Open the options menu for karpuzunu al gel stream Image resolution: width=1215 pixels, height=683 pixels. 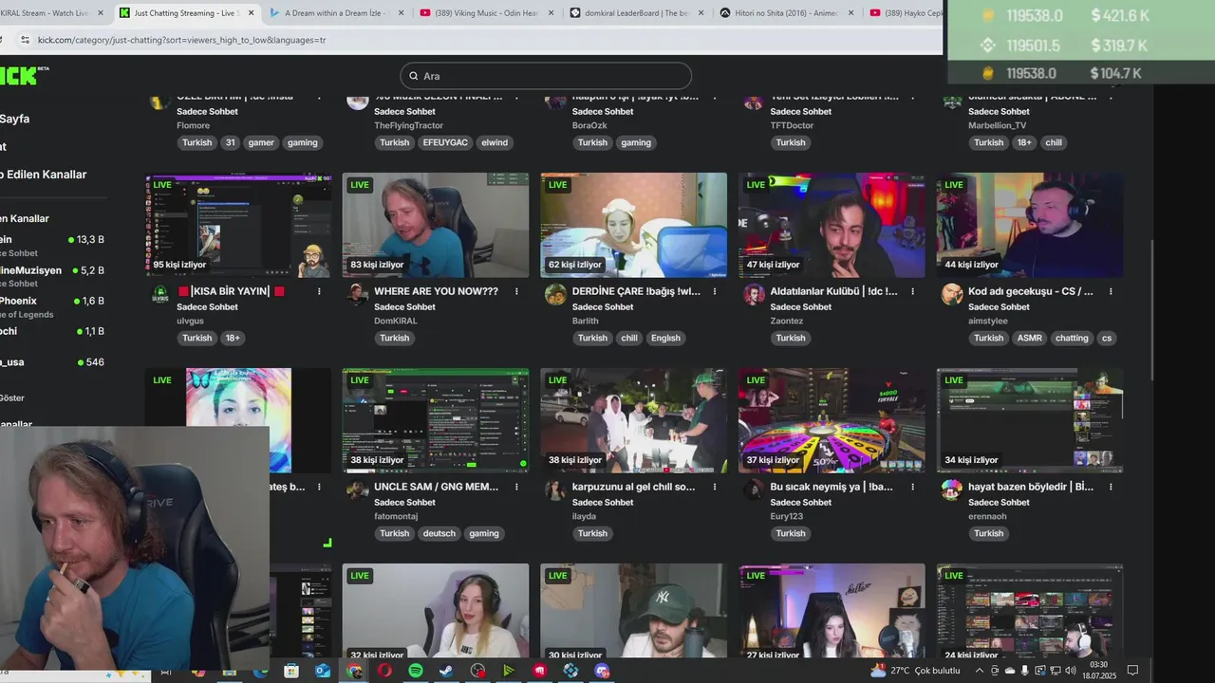715,487
